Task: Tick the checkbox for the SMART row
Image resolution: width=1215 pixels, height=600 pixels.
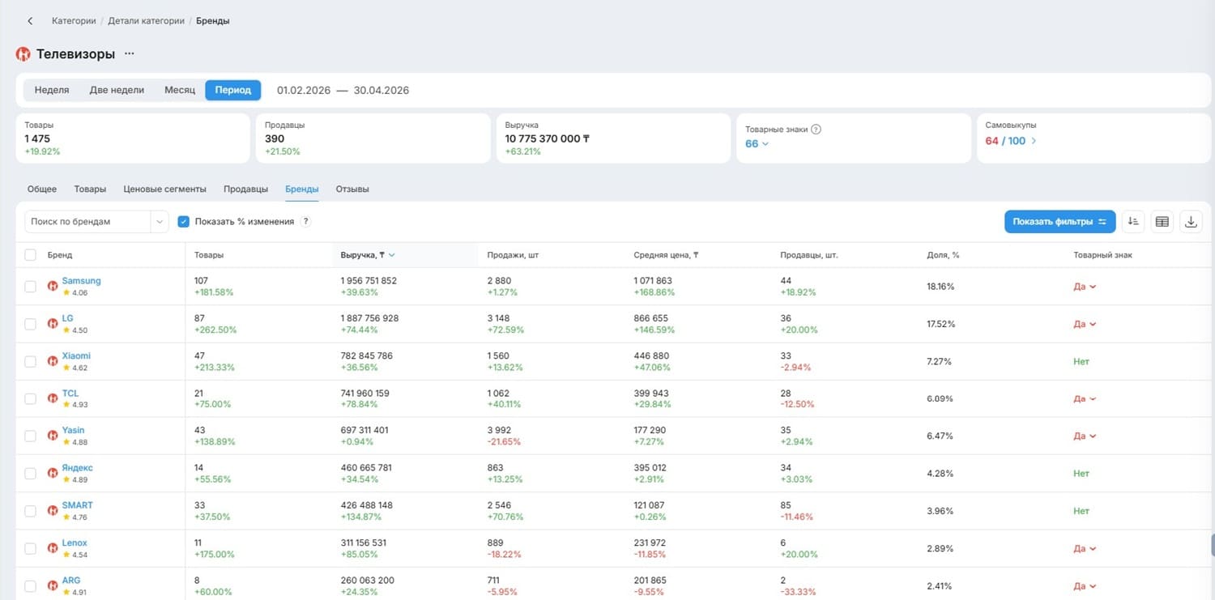Action: point(31,511)
